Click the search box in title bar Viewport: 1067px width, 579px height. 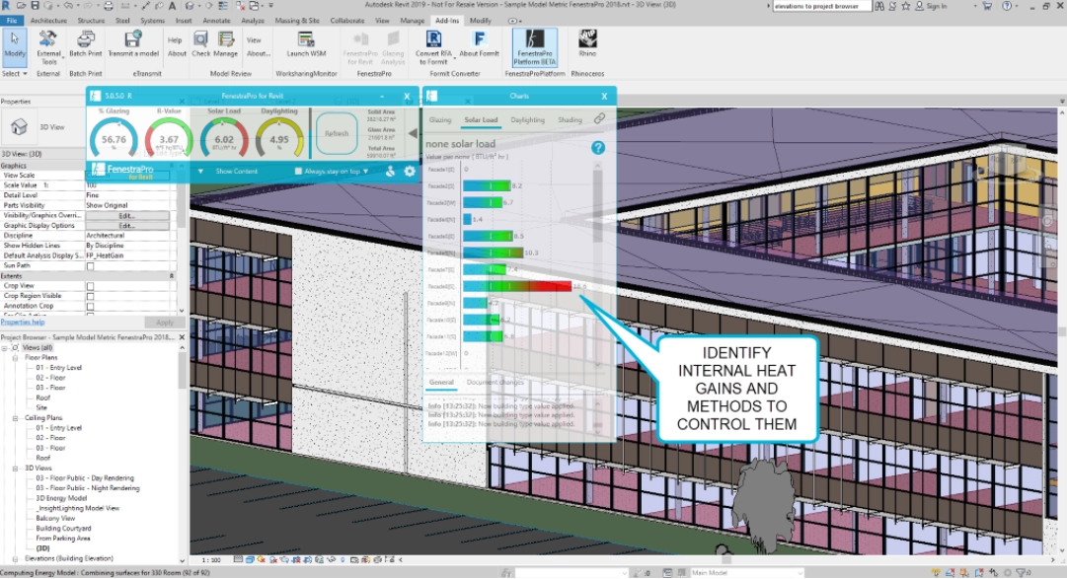point(822,6)
